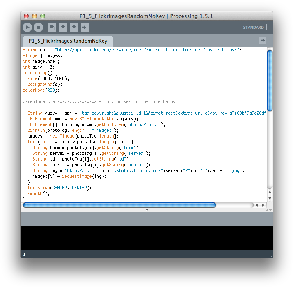This screenshot has height=287, width=293.
Task: Open a sketch using the up arrow icon
Action: [63, 27]
